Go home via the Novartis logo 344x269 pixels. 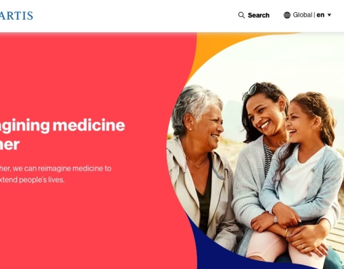point(16,15)
